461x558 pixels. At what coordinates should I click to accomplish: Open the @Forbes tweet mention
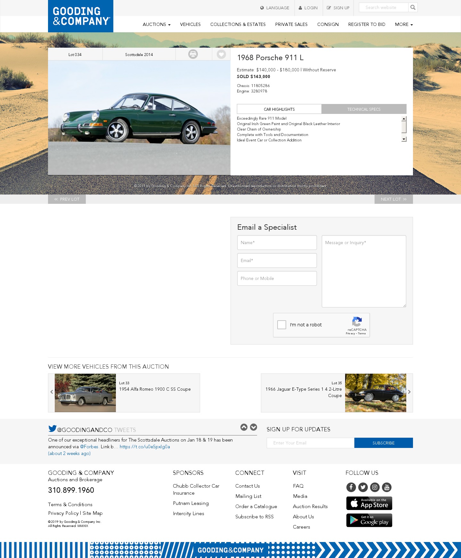pos(89,447)
